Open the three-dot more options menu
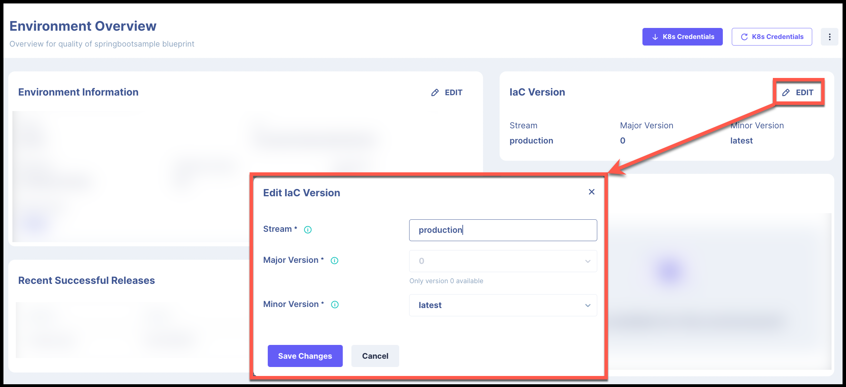 829,37
